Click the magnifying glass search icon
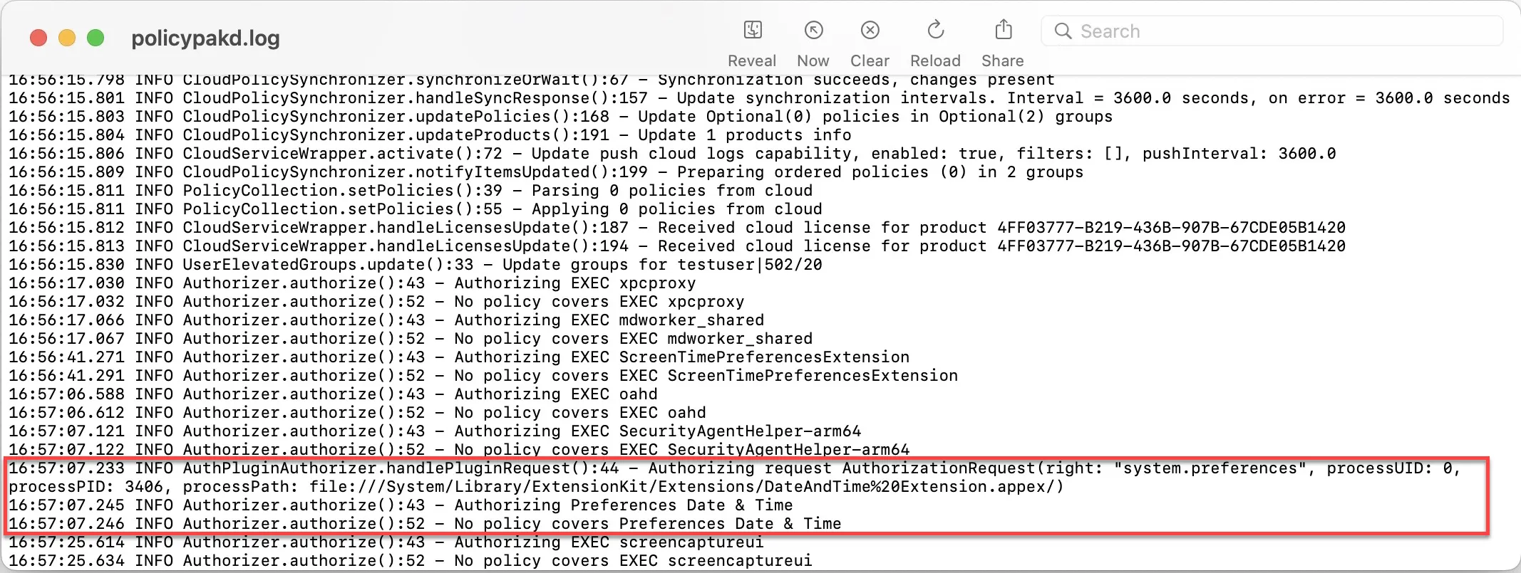 pos(1063,31)
